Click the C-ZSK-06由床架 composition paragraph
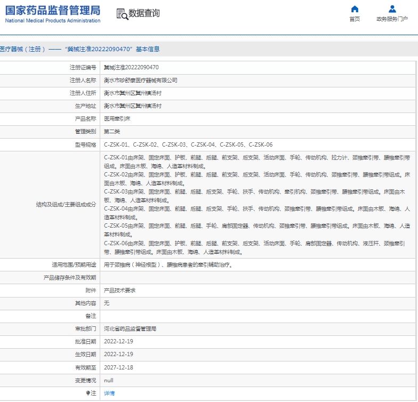418x402 pixels. click(x=255, y=247)
